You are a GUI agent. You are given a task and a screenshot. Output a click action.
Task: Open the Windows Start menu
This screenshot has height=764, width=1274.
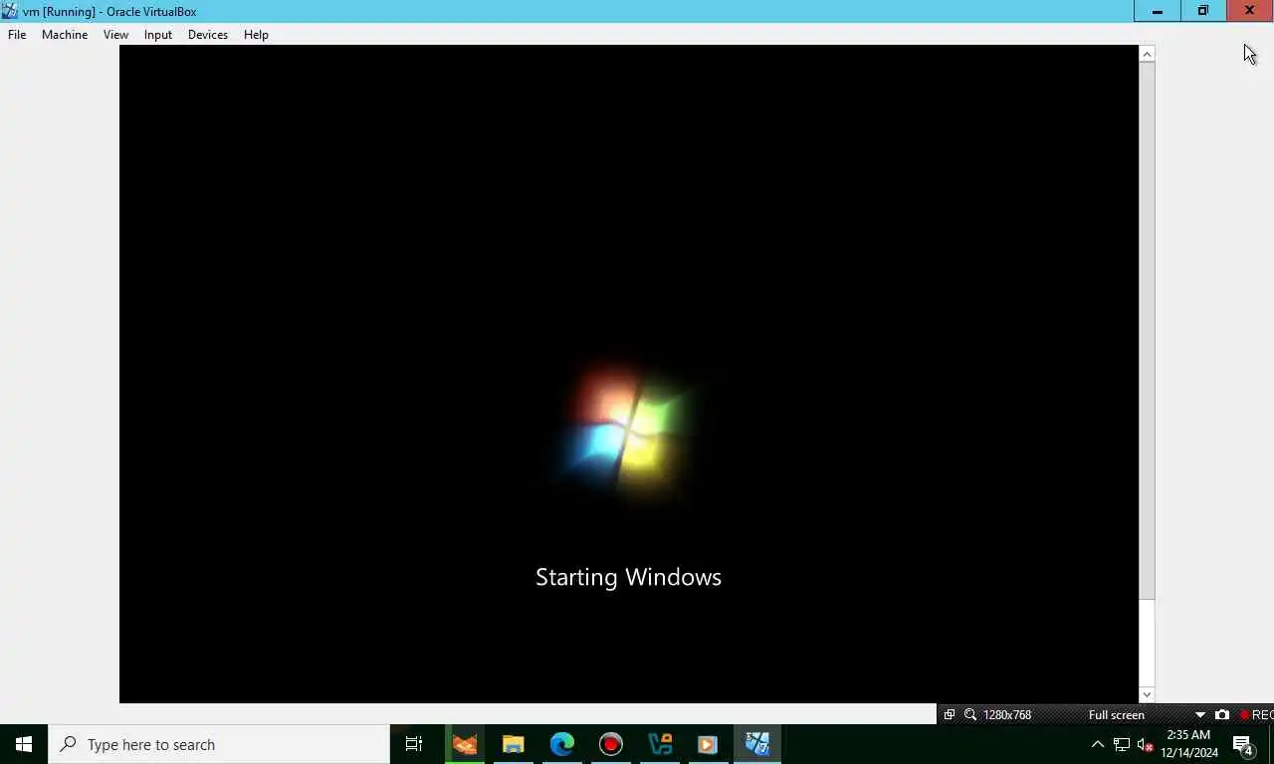(x=24, y=744)
